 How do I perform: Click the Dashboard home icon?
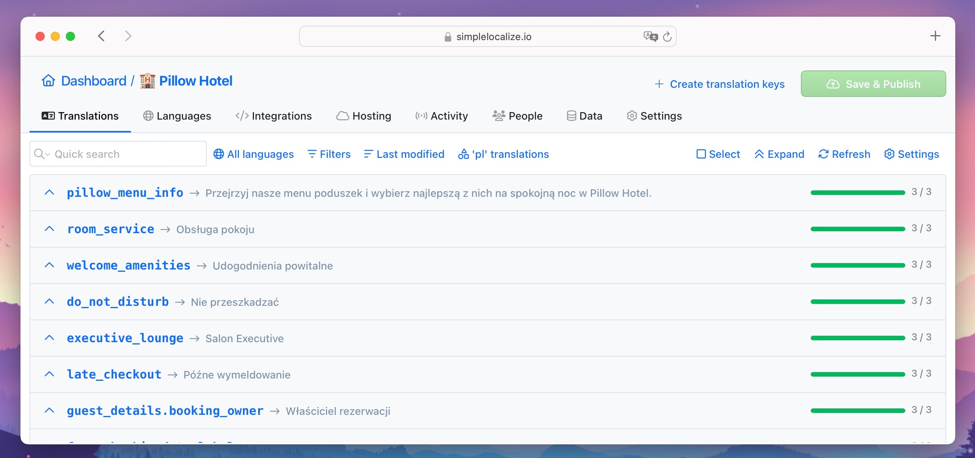tap(48, 81)
